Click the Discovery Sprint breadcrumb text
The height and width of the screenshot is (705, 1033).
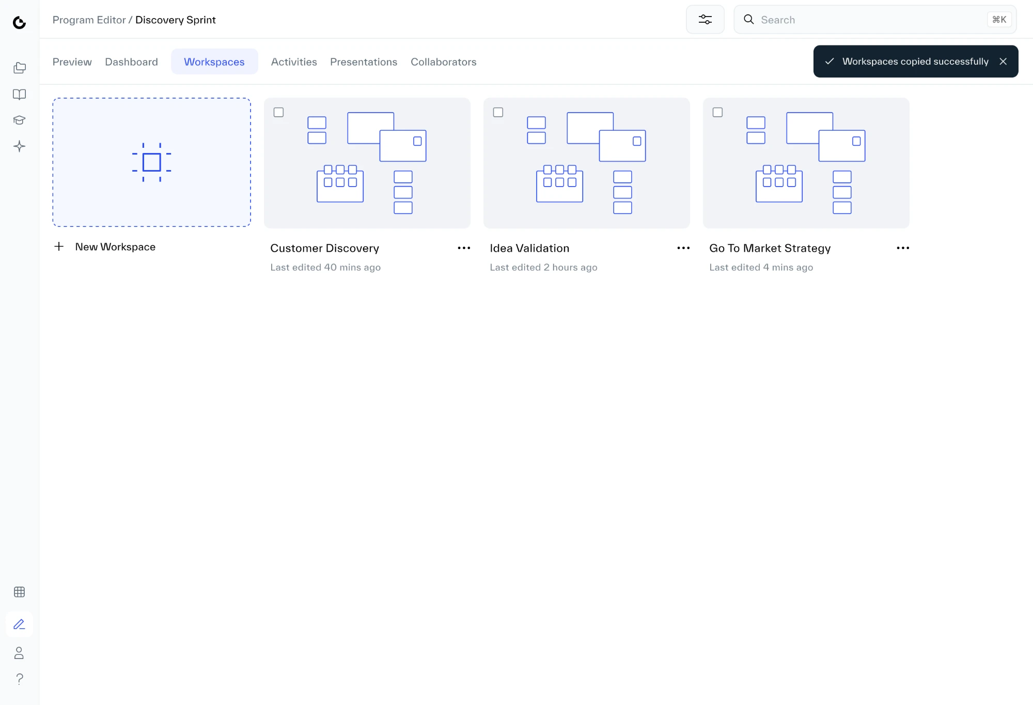(x=176, y=20)
